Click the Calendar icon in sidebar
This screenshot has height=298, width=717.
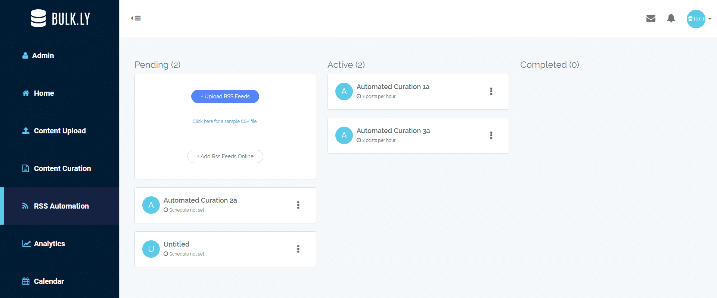(26, 281)
